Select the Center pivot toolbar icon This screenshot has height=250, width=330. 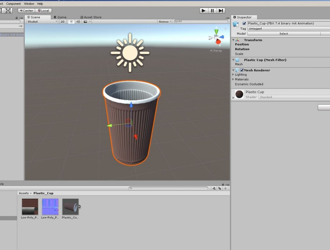click(26, 10)
